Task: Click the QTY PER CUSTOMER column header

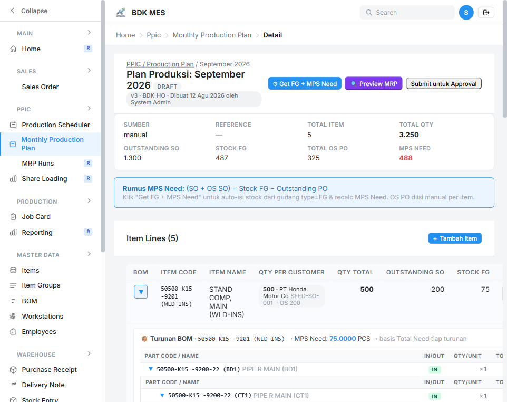Action: (291, 272)
